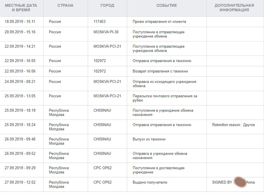This screenshot has width=264, height=194.
Task: Select the "MOSKVA PI-30" city cell
Action: [x=106, y=32]
